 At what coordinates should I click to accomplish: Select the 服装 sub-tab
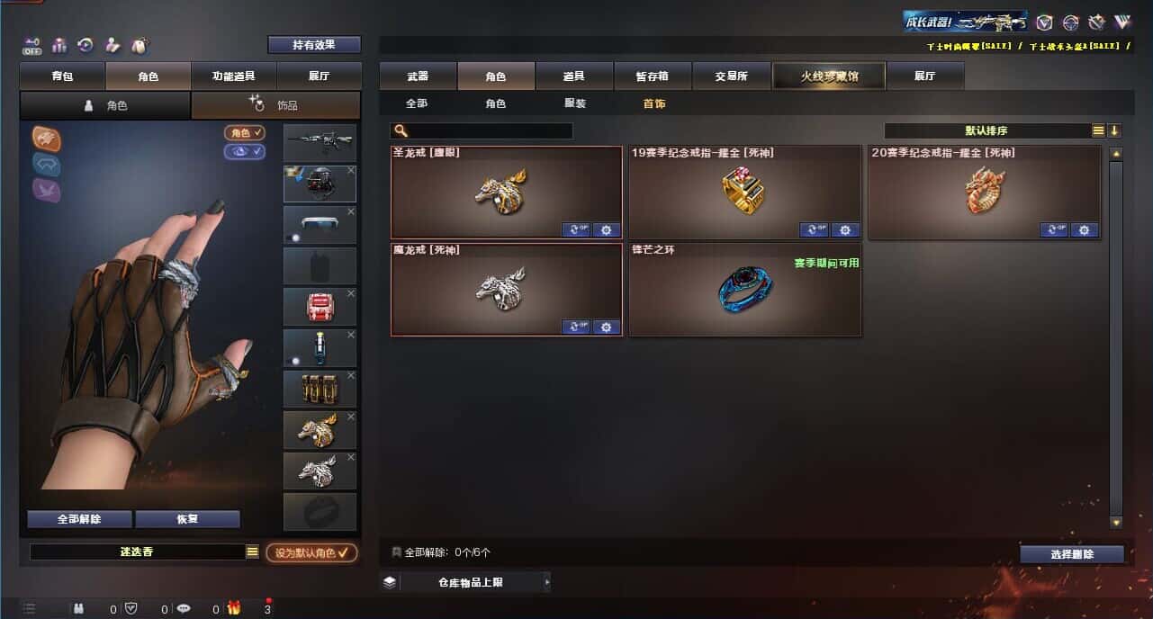[575, 103]
